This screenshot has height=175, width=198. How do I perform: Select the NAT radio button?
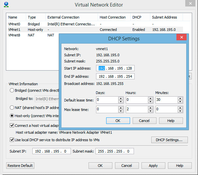(12, 107)
